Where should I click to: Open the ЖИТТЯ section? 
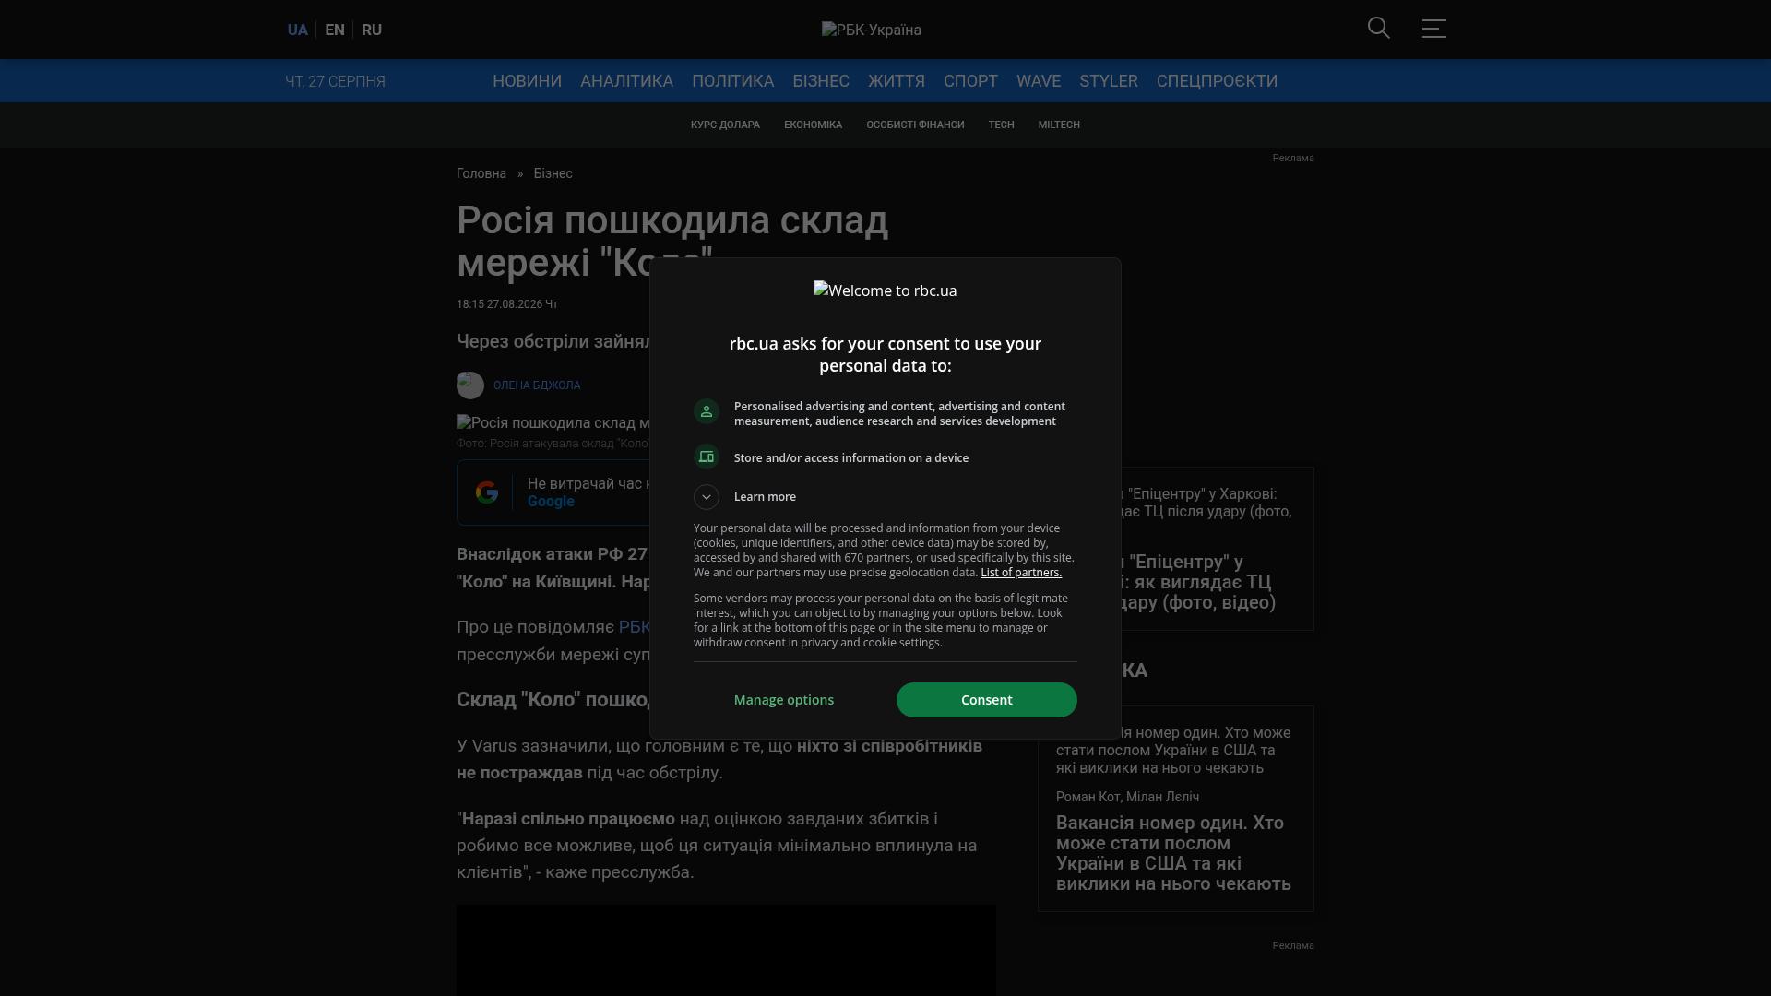coord(897,81)
